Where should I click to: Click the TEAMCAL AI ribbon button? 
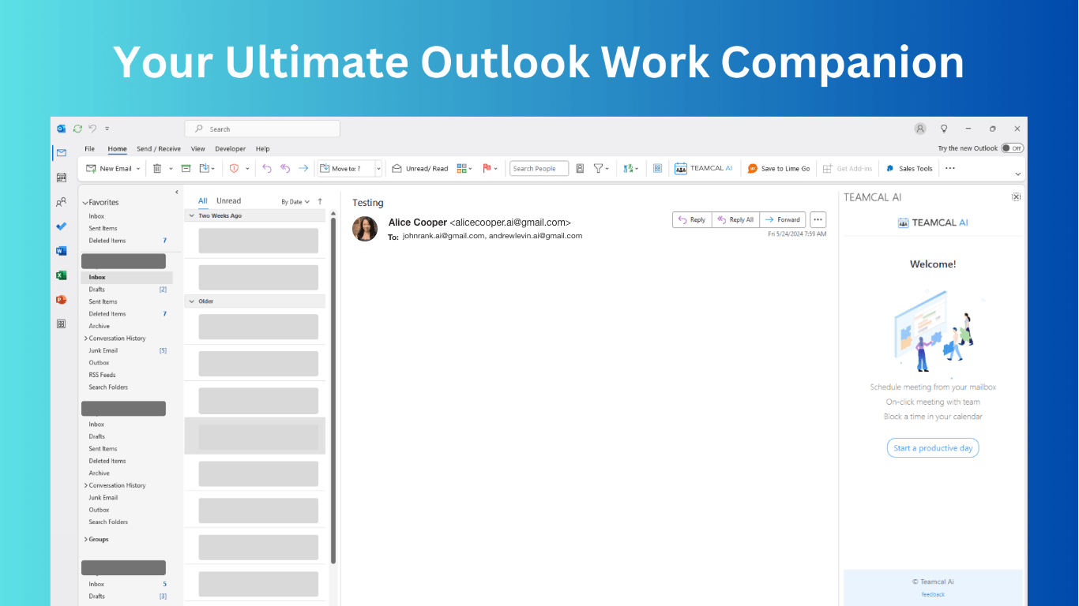(703, 168)
